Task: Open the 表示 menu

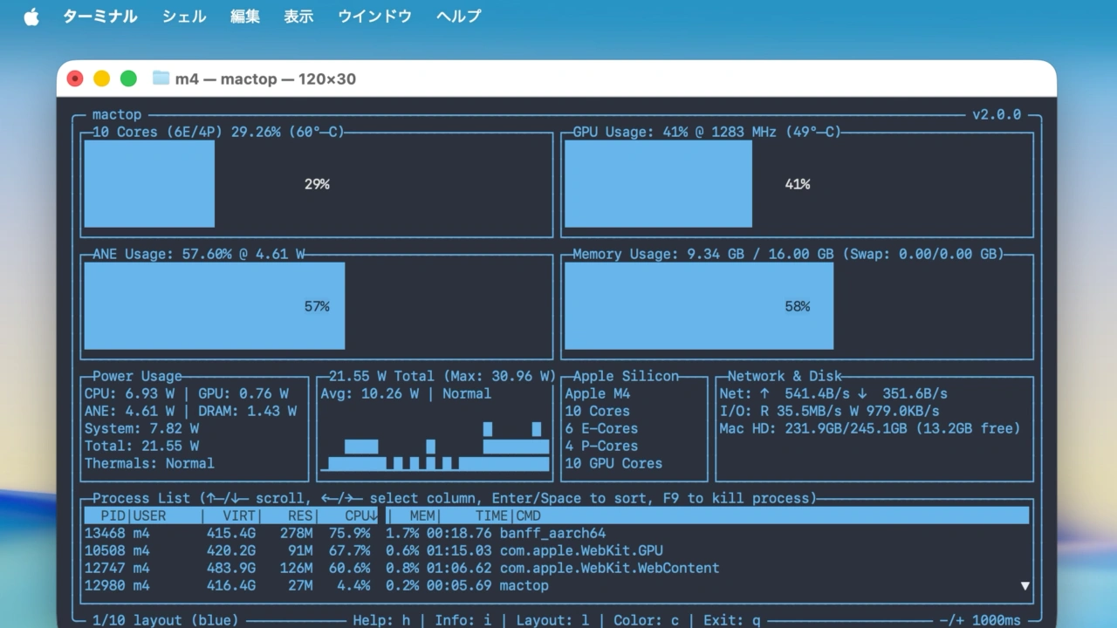Action: [298, 17]
